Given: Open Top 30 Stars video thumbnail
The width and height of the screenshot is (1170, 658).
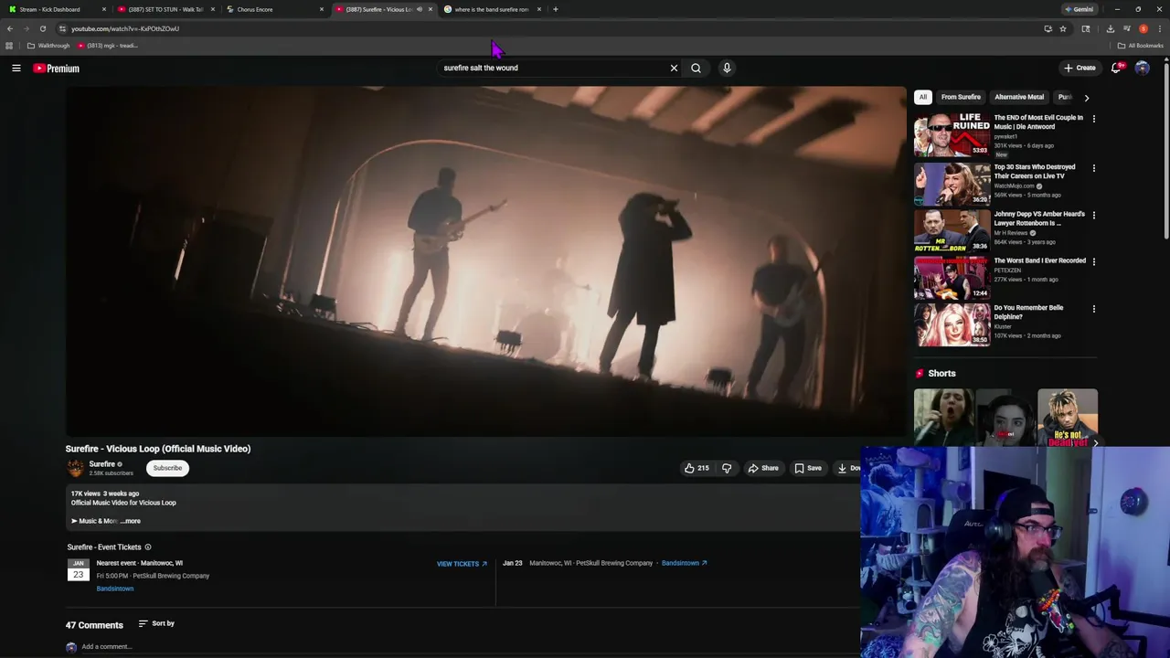Looking at the screenshot, I should (x=952, y=184).
